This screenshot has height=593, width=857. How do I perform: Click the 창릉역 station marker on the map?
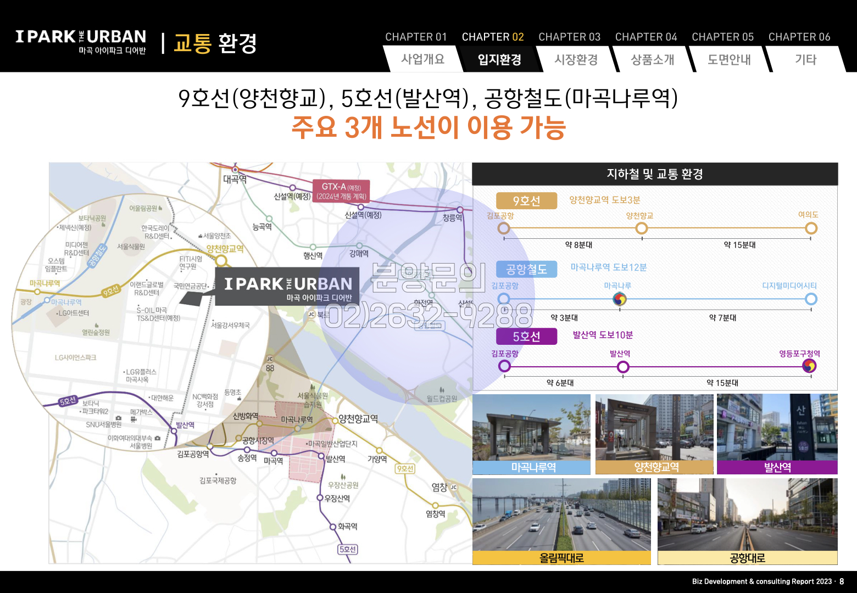point(460,210)
